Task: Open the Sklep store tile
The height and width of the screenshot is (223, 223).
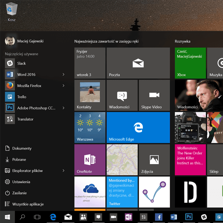Action: pos(215,160)
